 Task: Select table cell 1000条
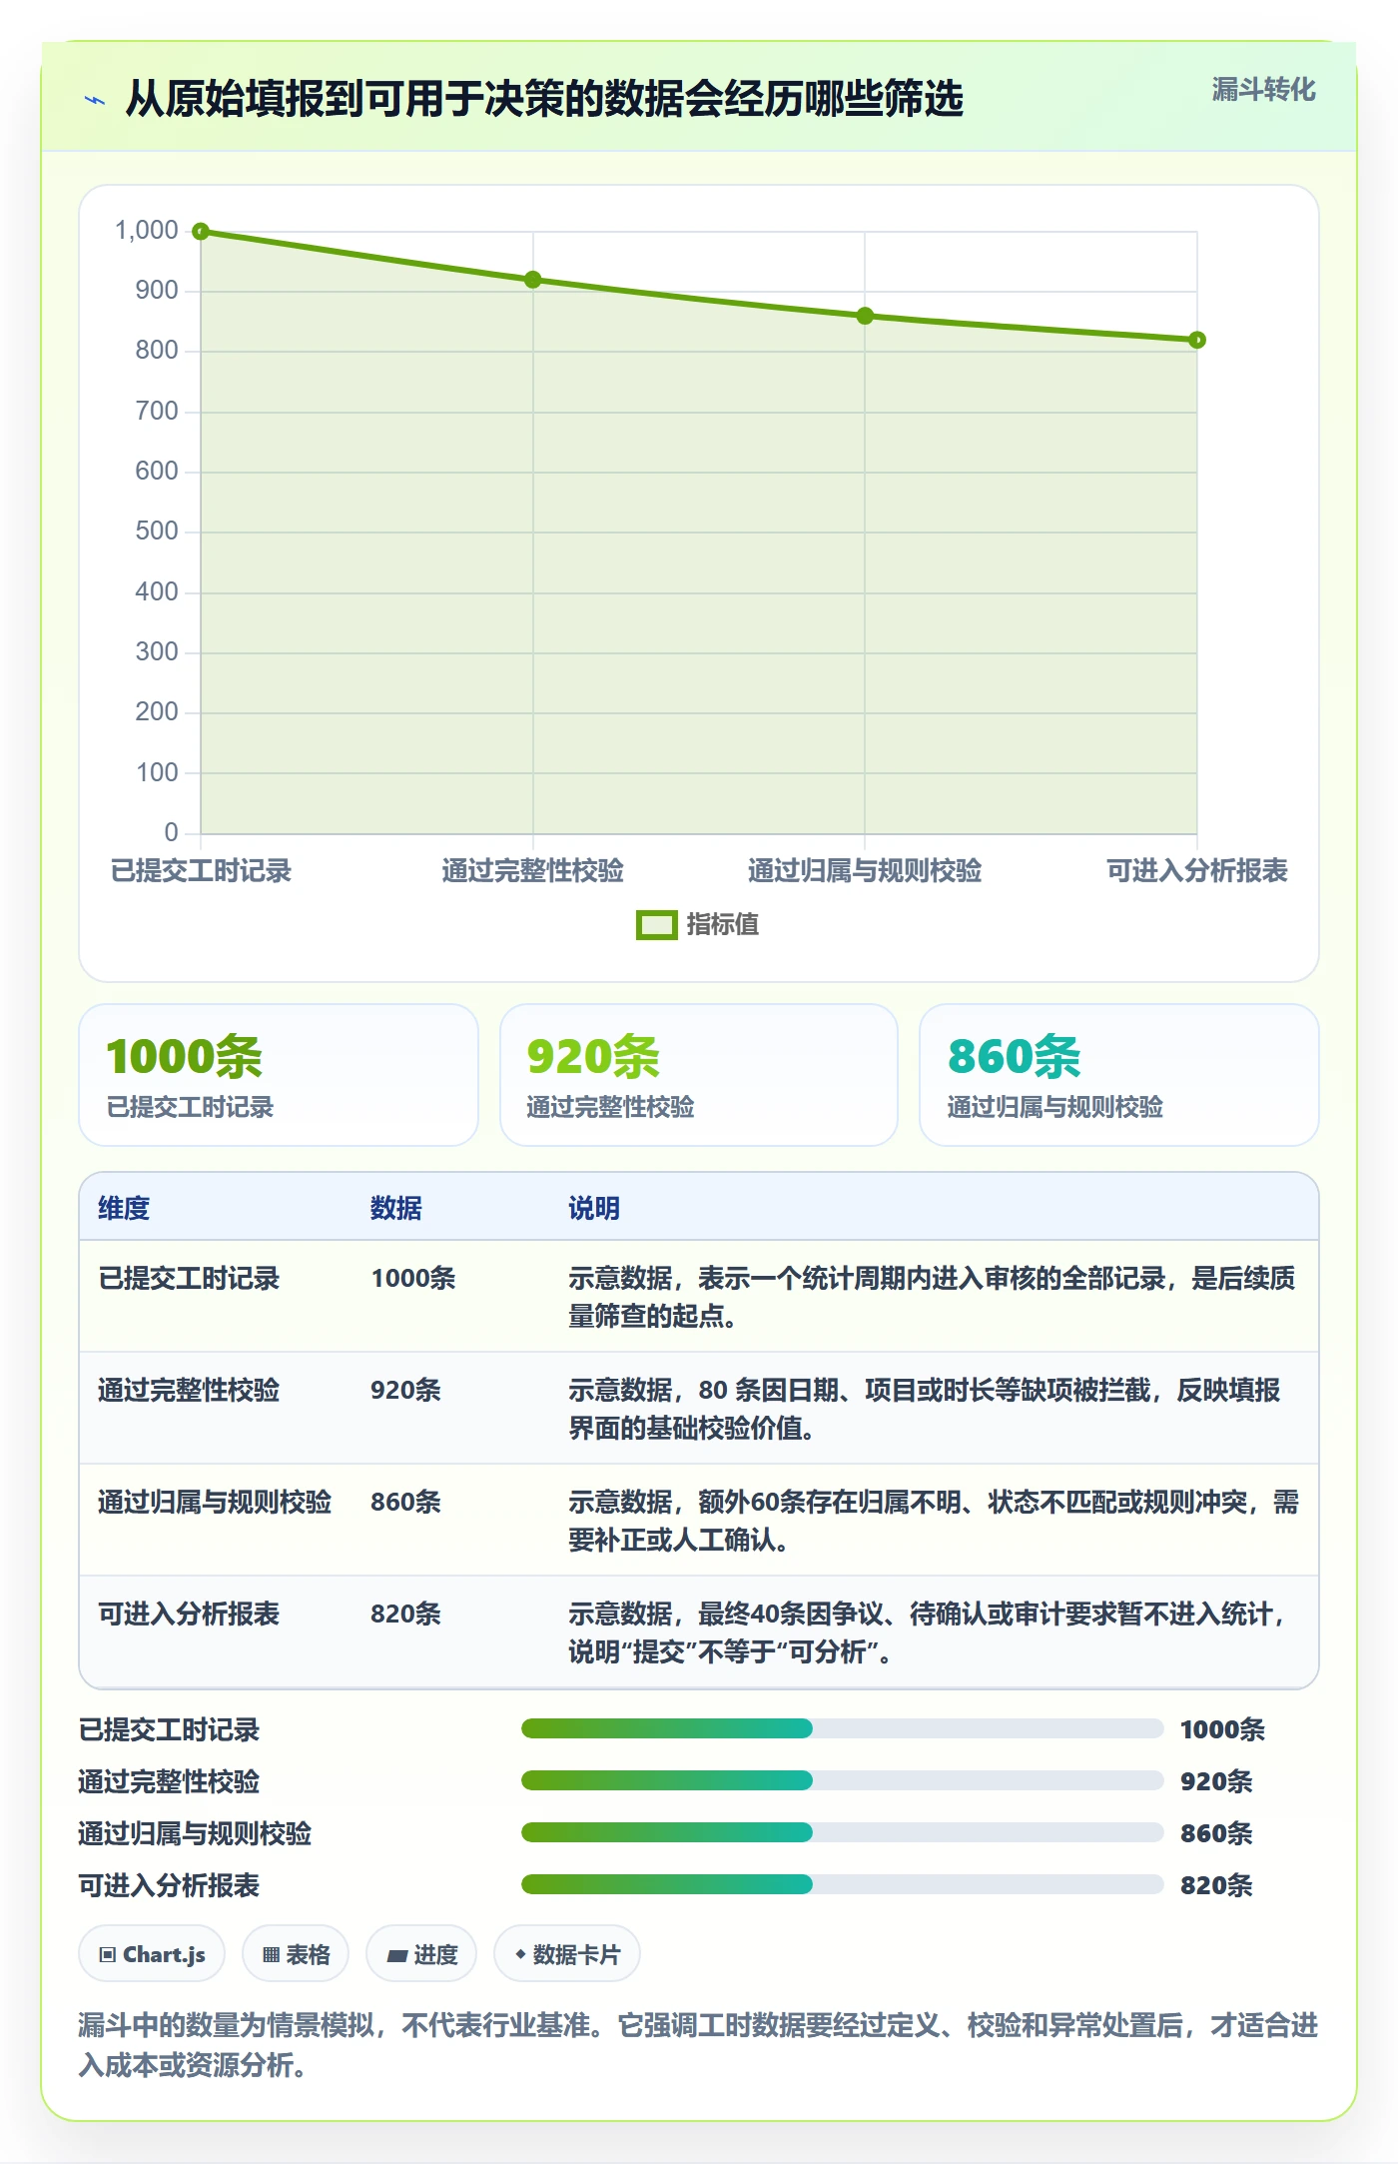(x=413, y=1279)
